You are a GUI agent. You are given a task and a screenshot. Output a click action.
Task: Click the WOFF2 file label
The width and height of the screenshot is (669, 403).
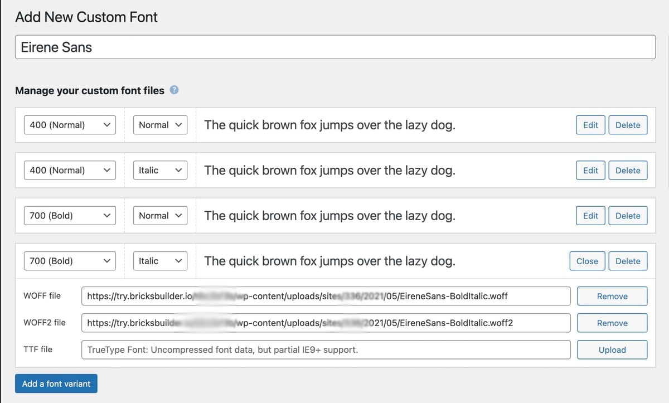pos(45,322)
